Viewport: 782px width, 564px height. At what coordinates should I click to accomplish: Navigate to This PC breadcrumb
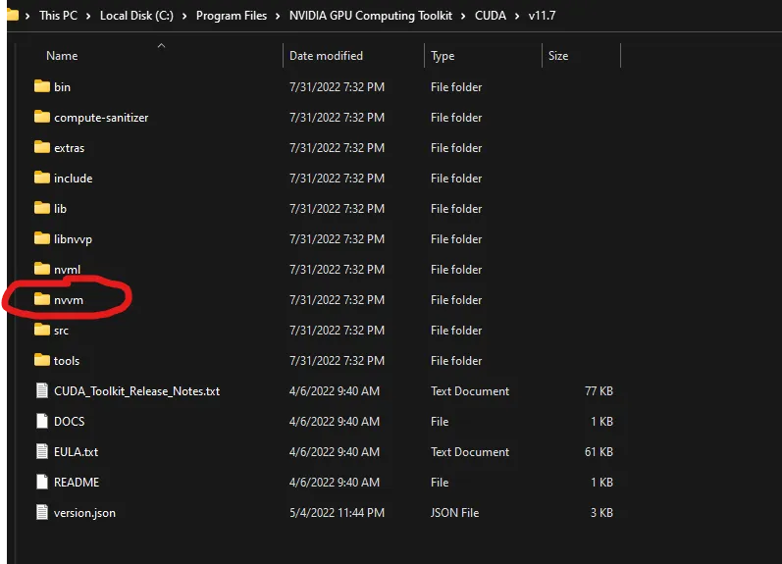tap(58, 16)
